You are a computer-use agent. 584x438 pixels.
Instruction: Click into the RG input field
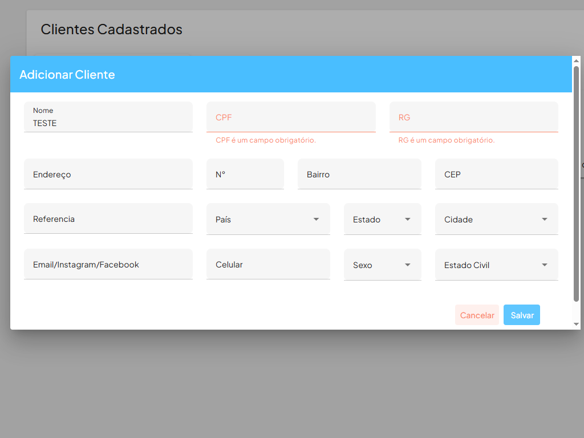pos(473,117)
